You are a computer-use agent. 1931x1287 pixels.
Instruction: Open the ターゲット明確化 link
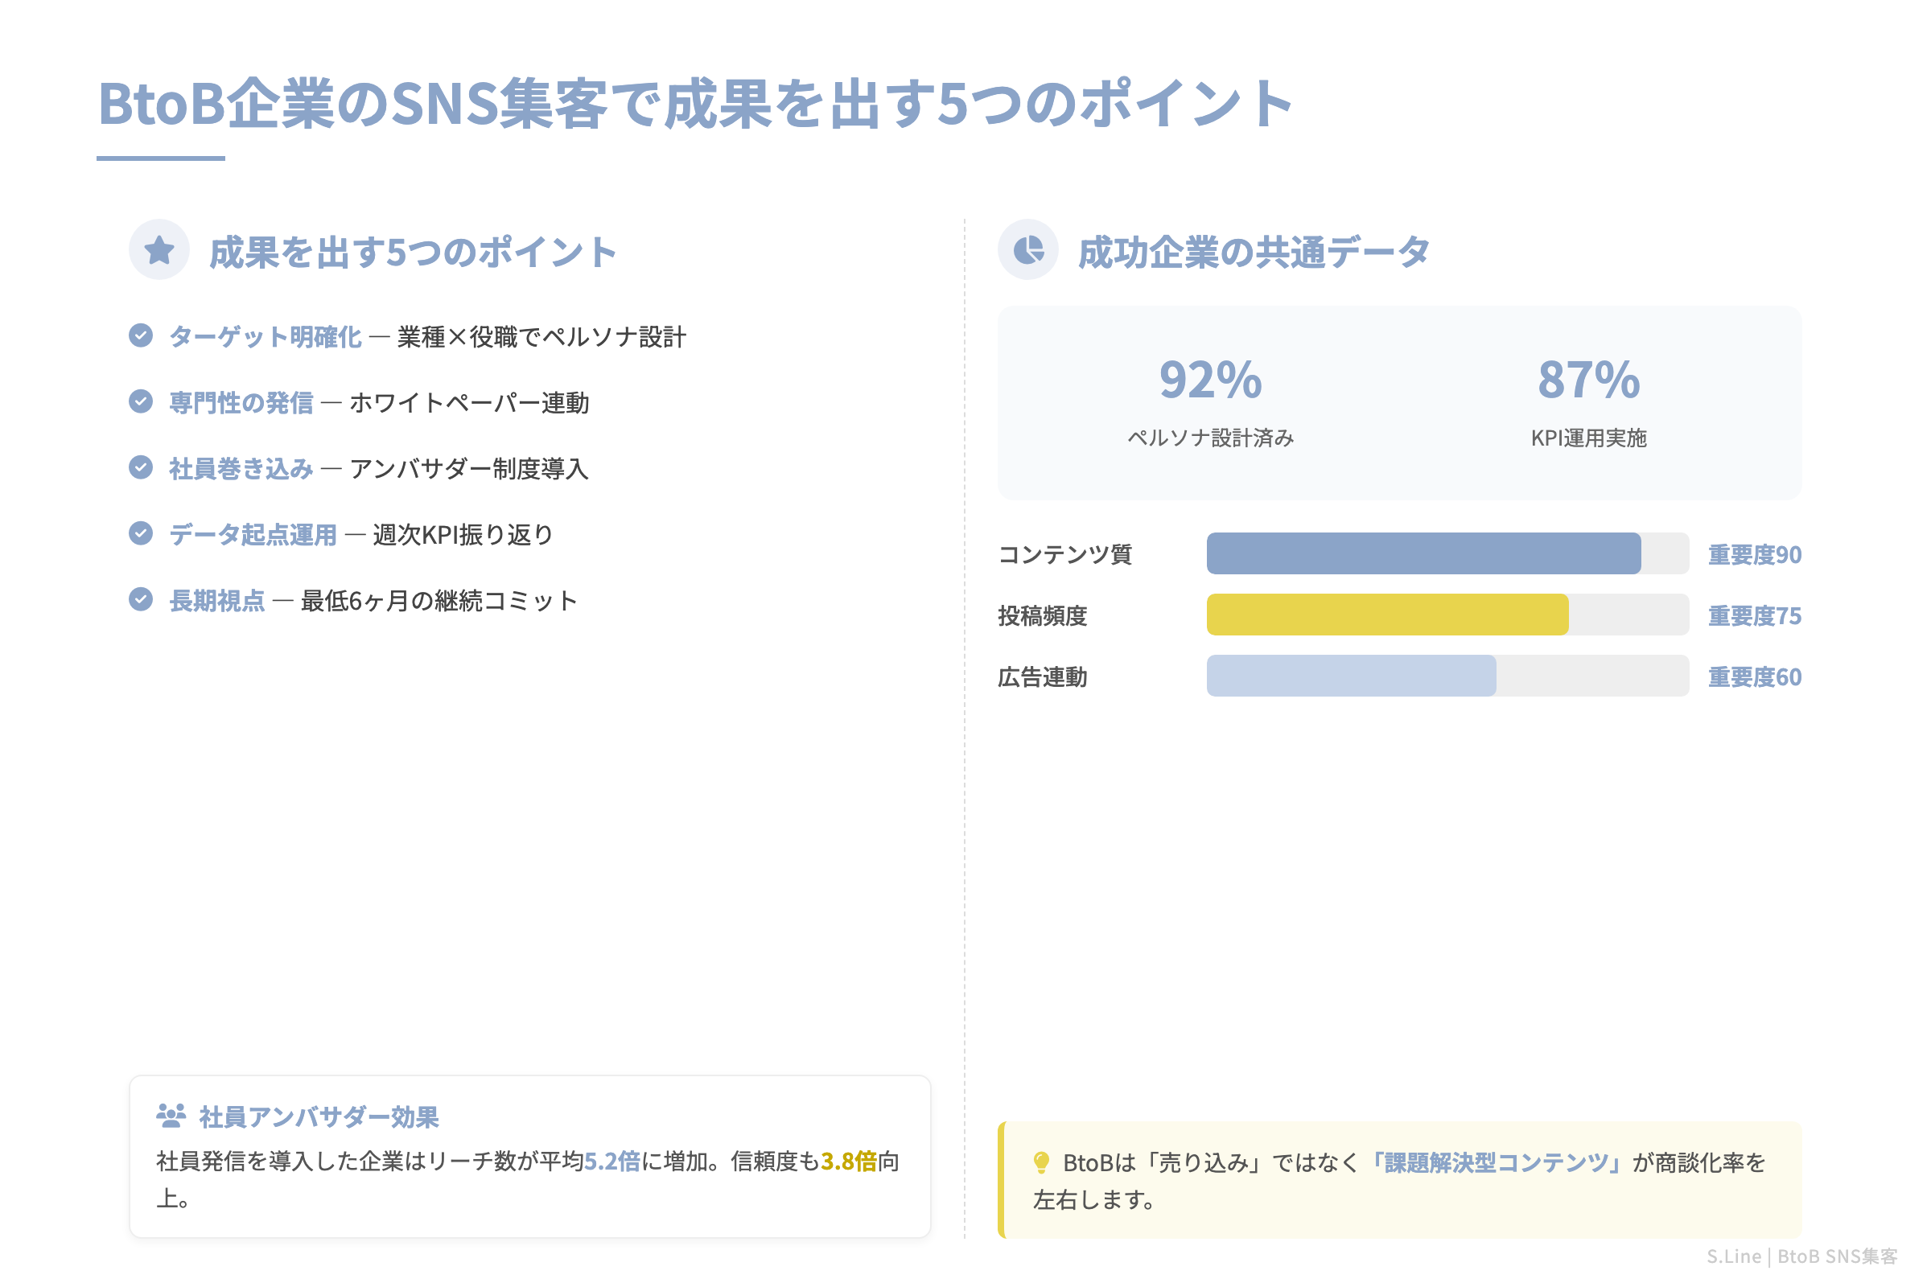click(x=264, y=335)
